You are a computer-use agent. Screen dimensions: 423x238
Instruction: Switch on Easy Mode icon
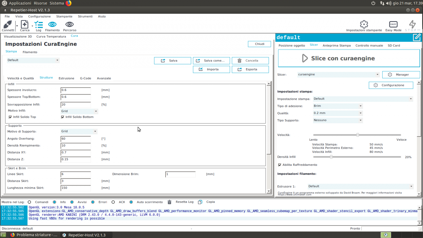(393, 24)
